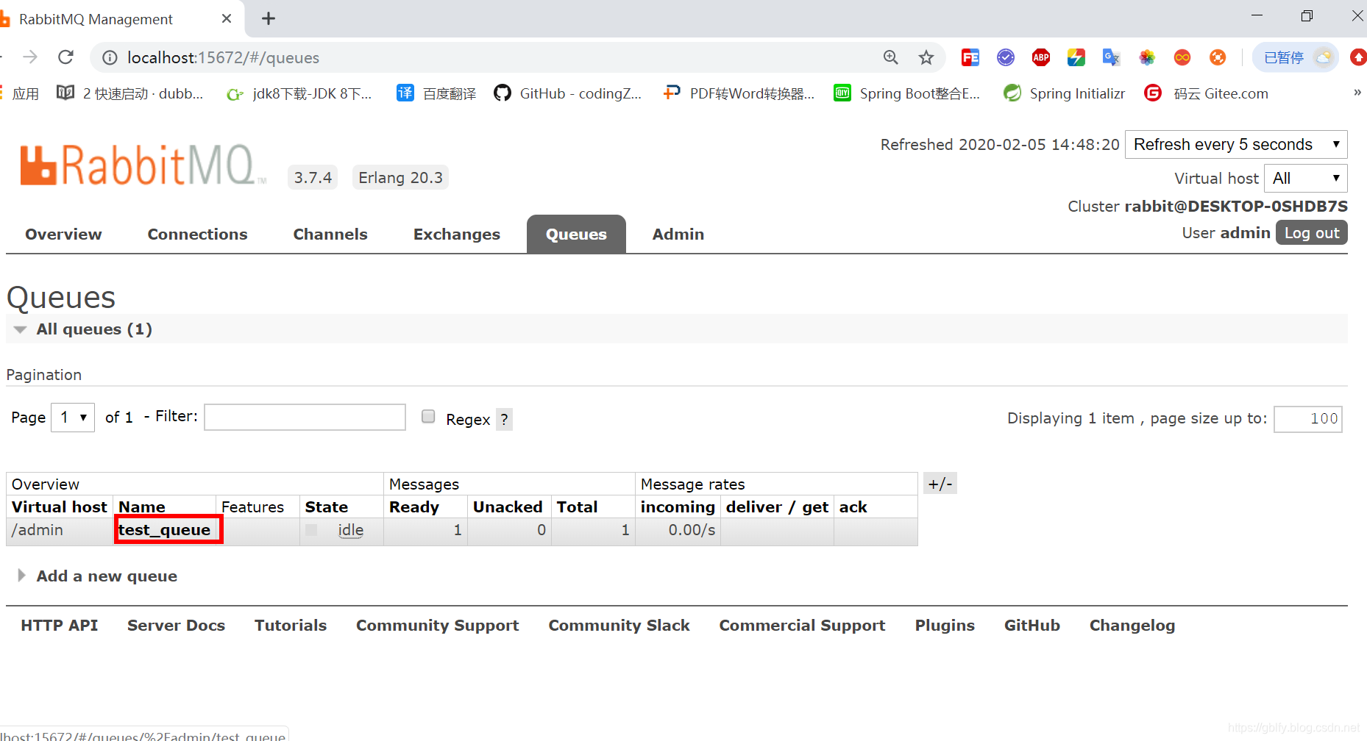This screenshot has width=1367, height=741.
Task: Click the red update arrow icon
Action: point(1358,57)
